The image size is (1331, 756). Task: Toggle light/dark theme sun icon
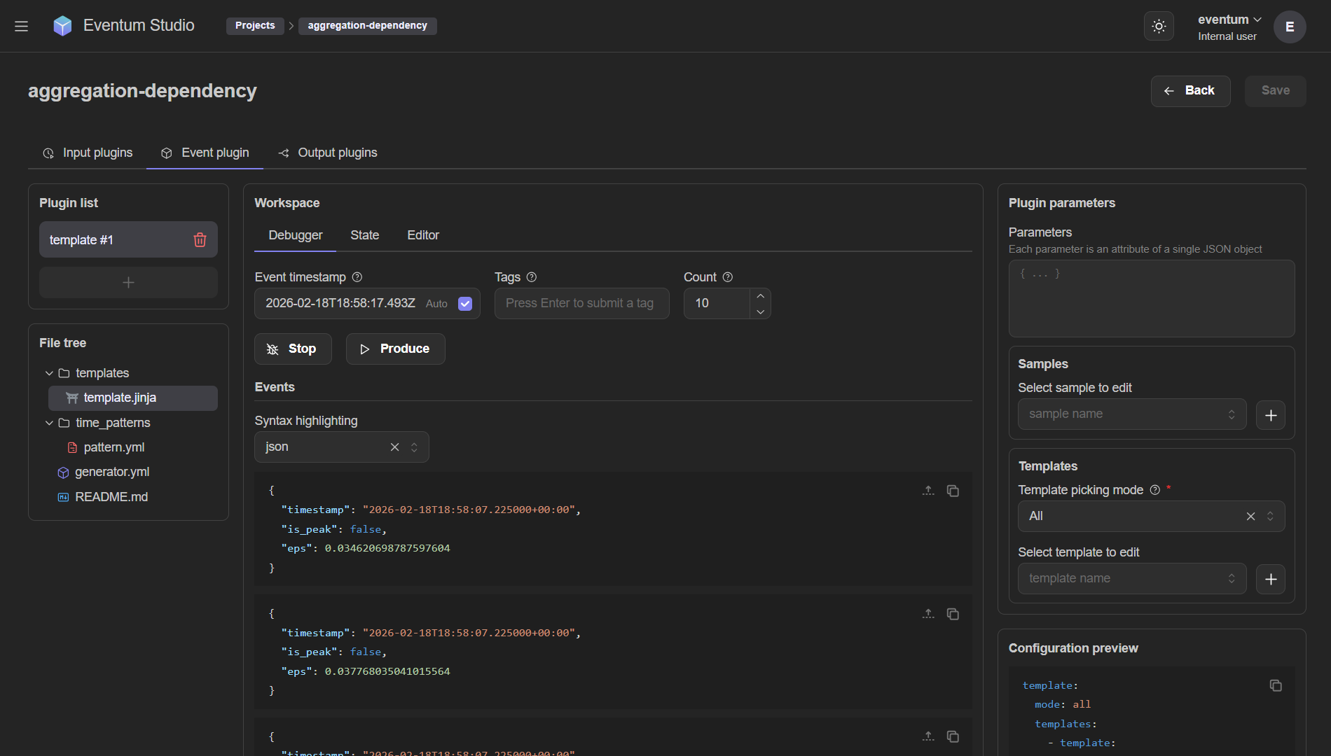coord(1159,27)
